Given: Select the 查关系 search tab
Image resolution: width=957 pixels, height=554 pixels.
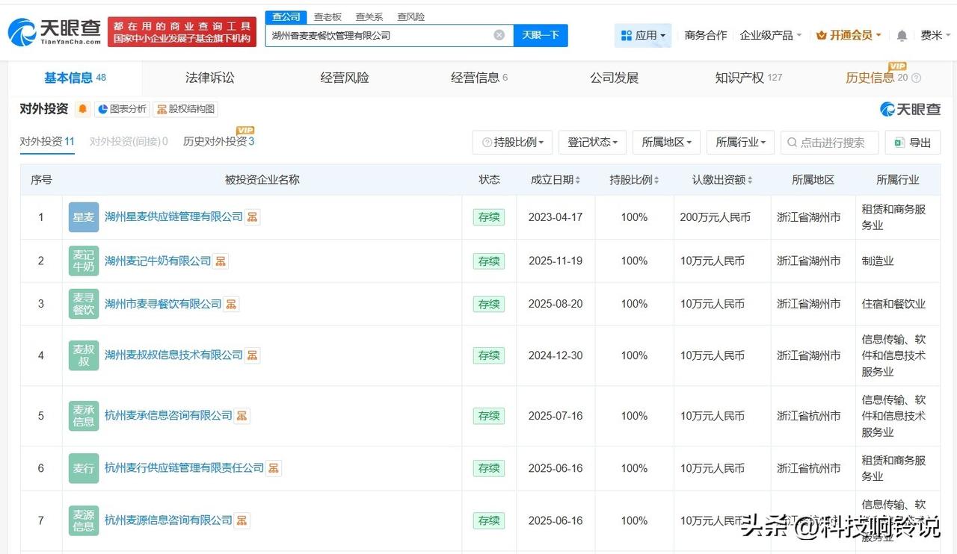Looking at the screenshot, I should pos(369,17).
